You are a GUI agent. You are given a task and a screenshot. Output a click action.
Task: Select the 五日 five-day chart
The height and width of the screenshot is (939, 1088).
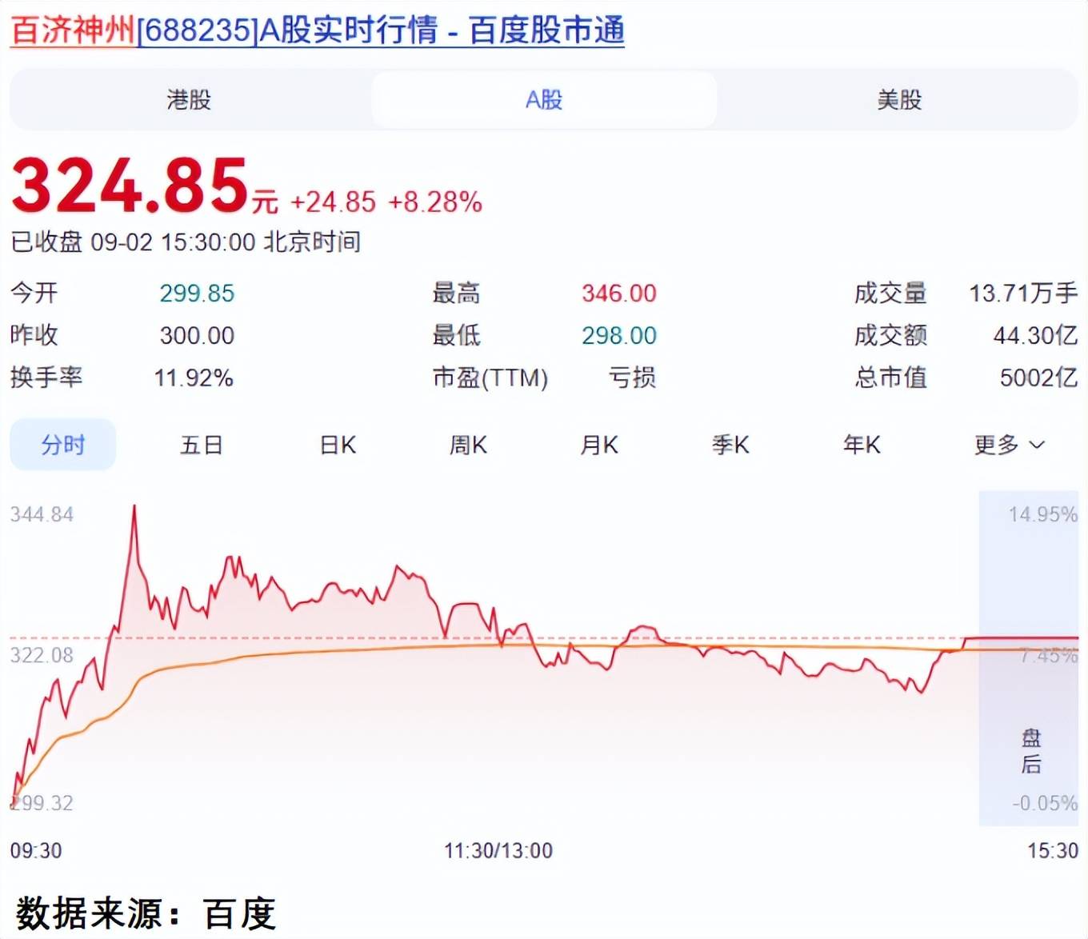pyautogui.click(x=201, y=445)
